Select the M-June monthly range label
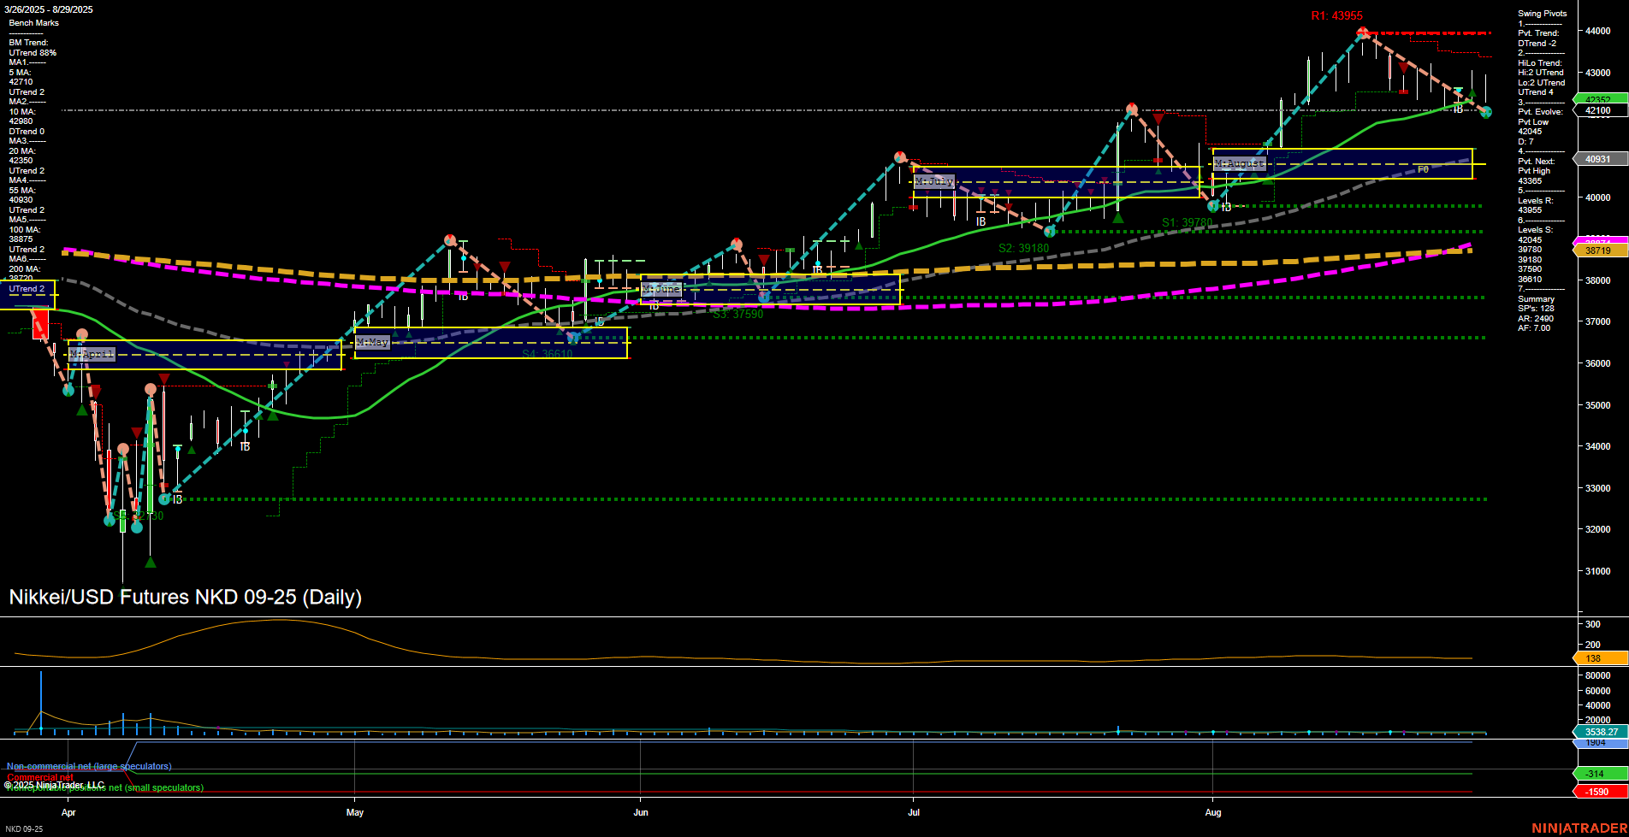 tap(661, 290)
